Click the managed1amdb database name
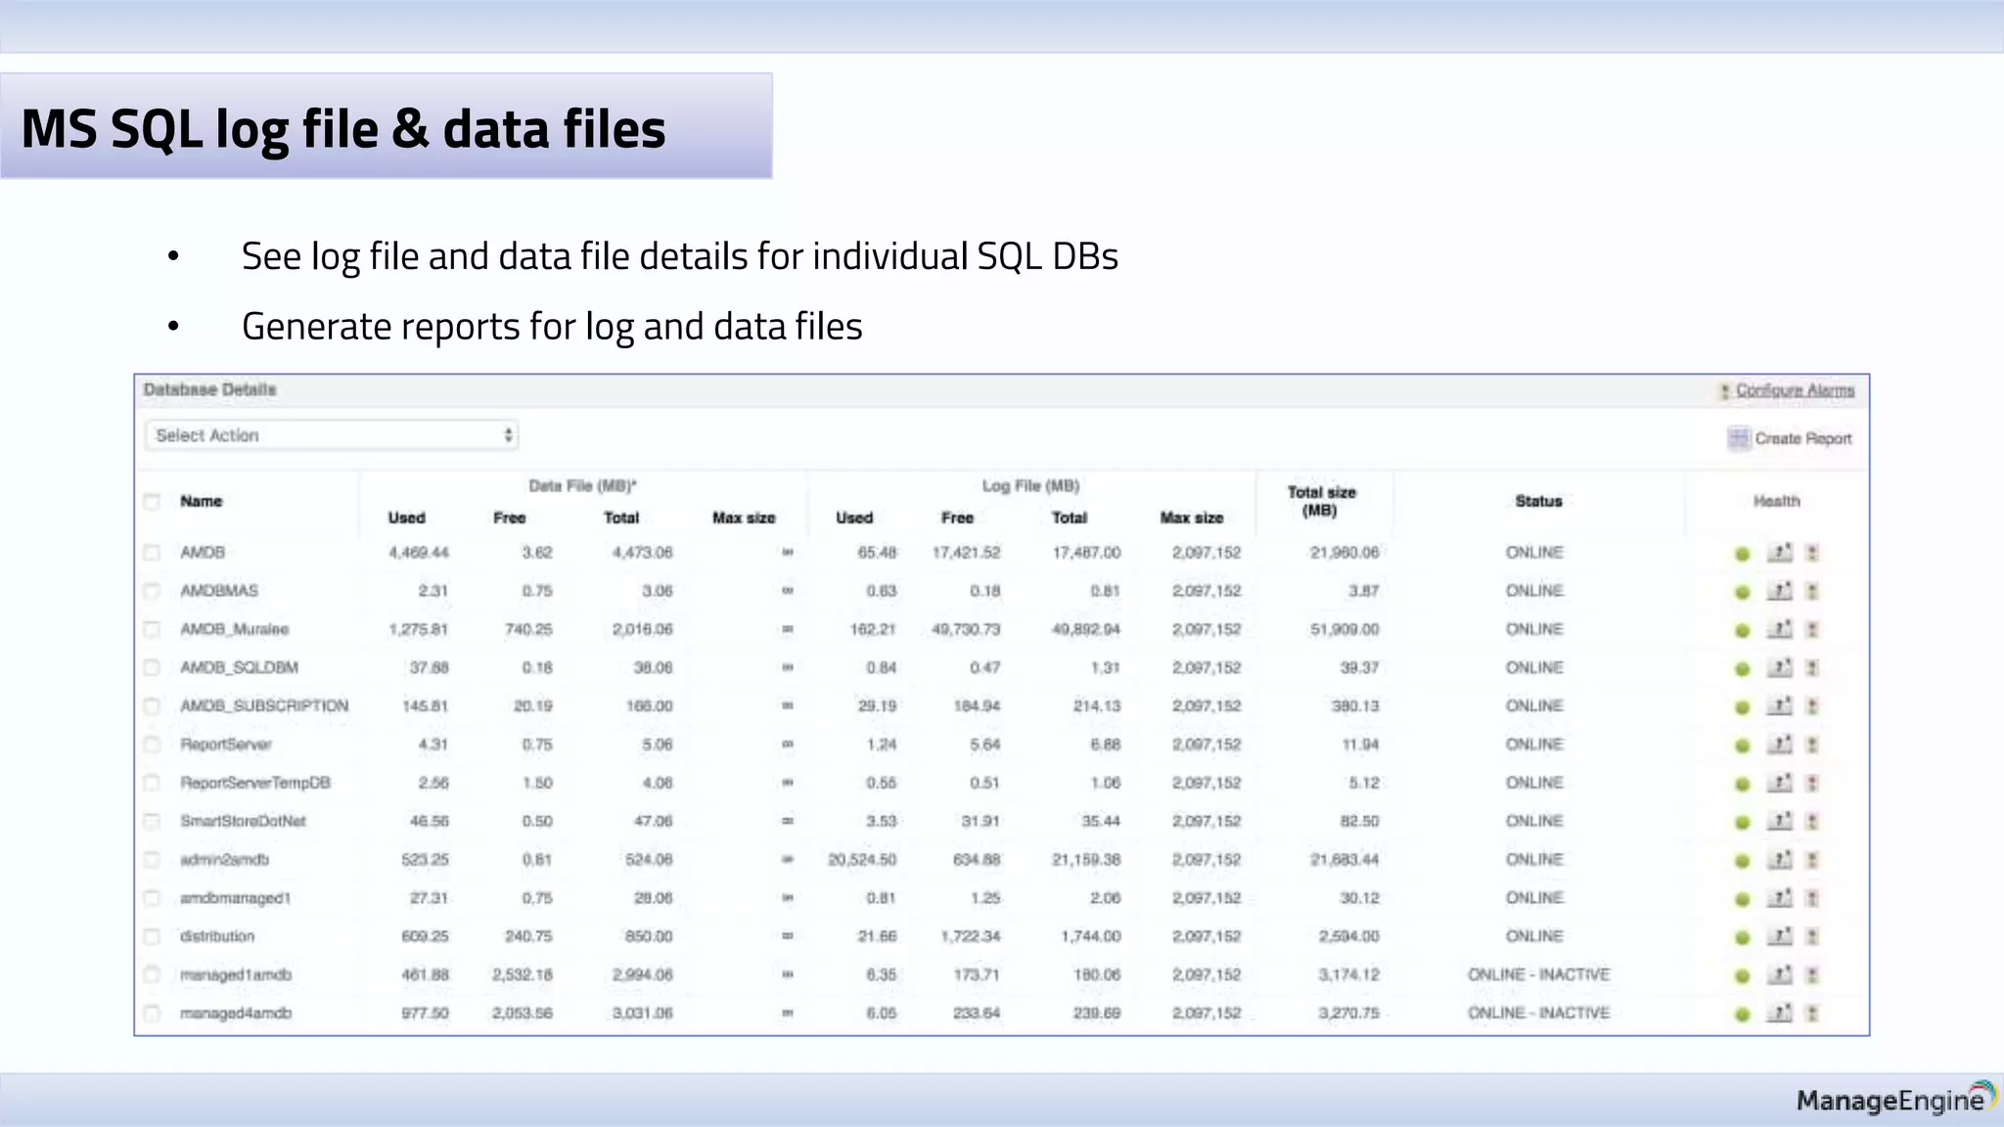This screenshot has height=1127, width=2004. [x=236, y=974]
